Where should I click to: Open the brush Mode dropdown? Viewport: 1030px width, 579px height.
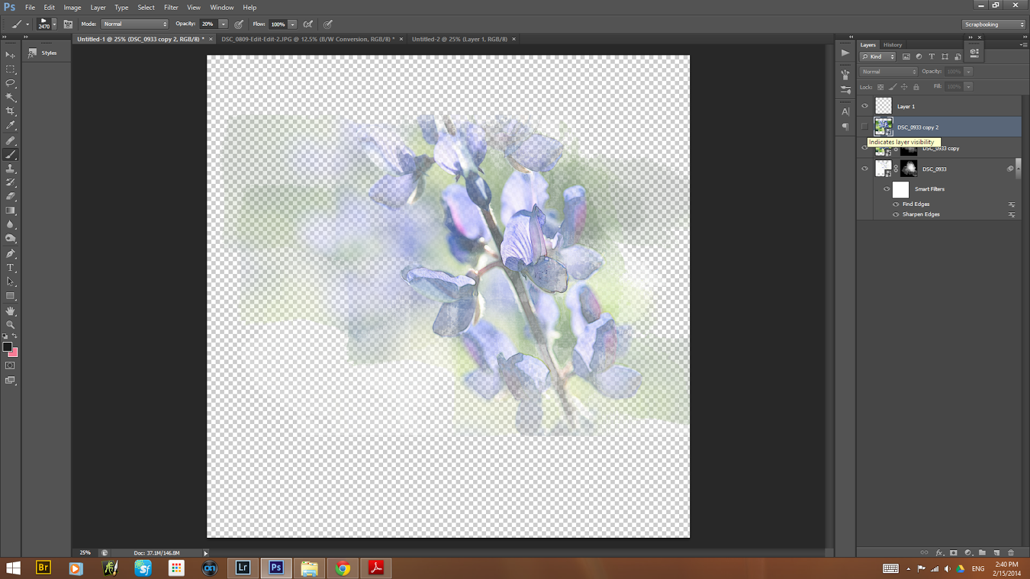click(x=135, y=24)
